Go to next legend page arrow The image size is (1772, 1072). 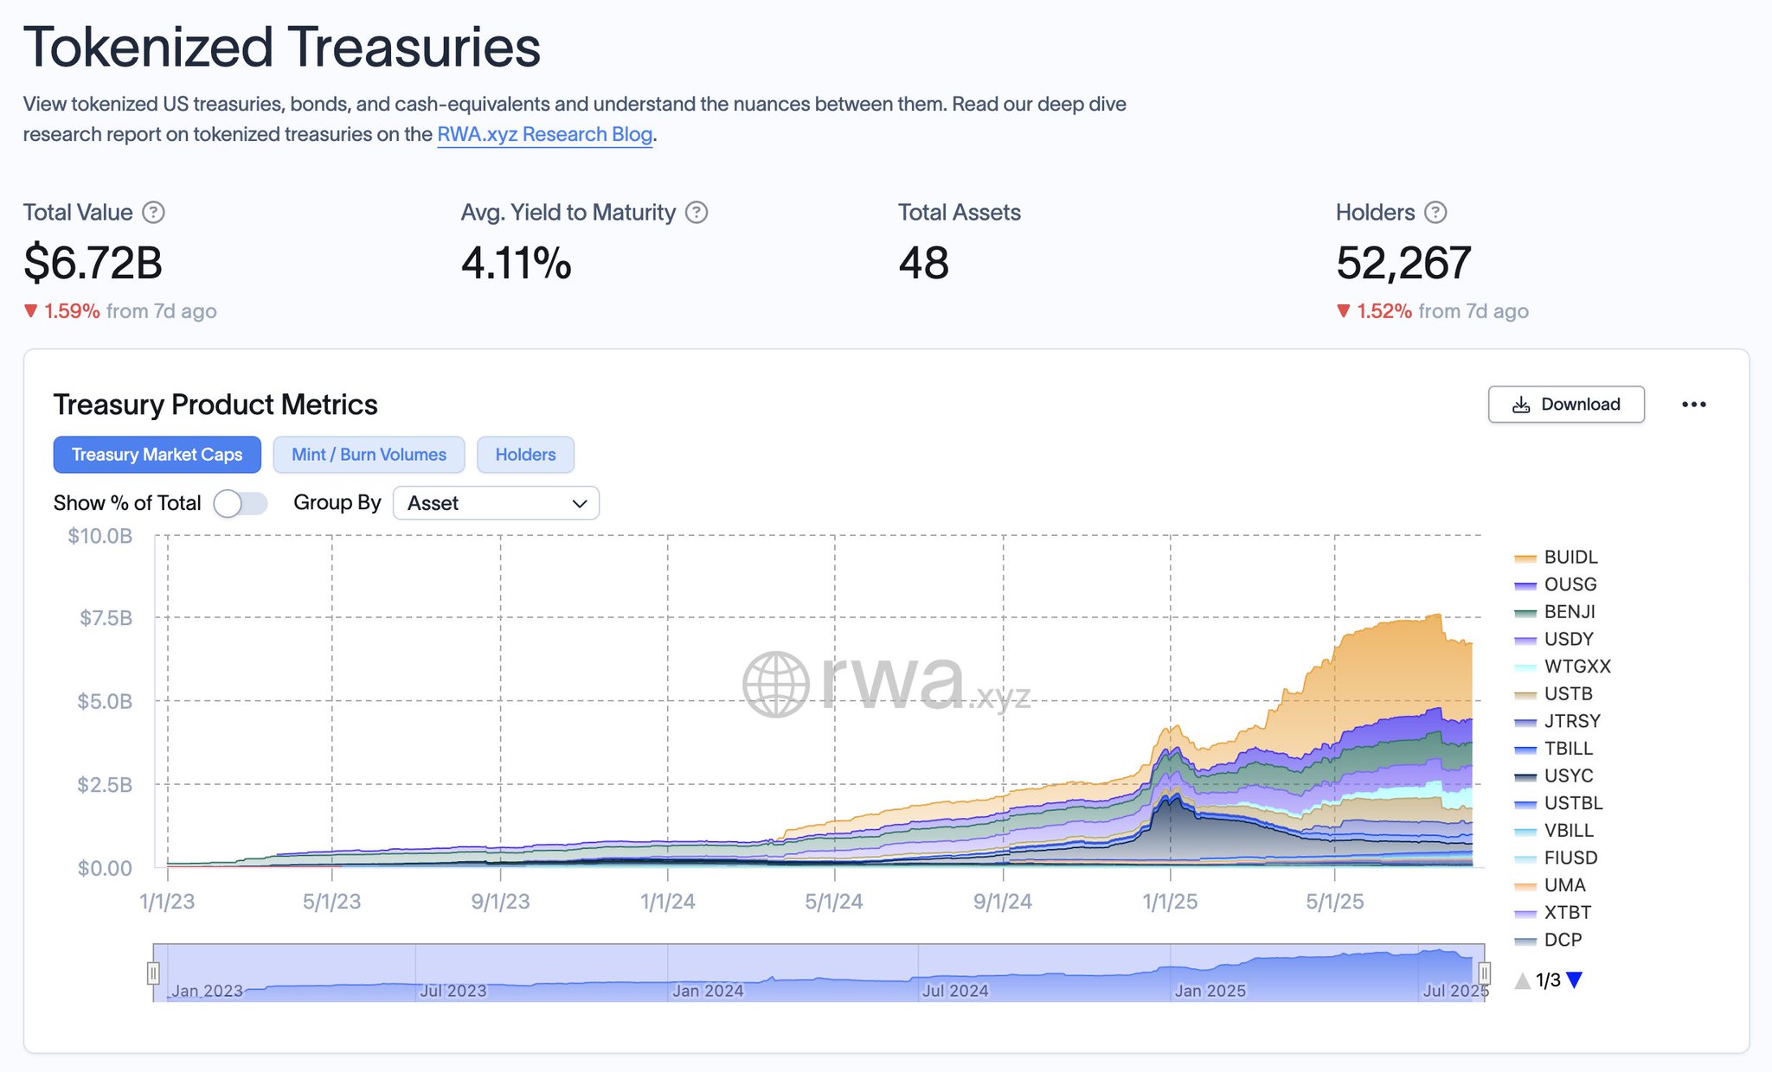click(x=1575, y=980)
